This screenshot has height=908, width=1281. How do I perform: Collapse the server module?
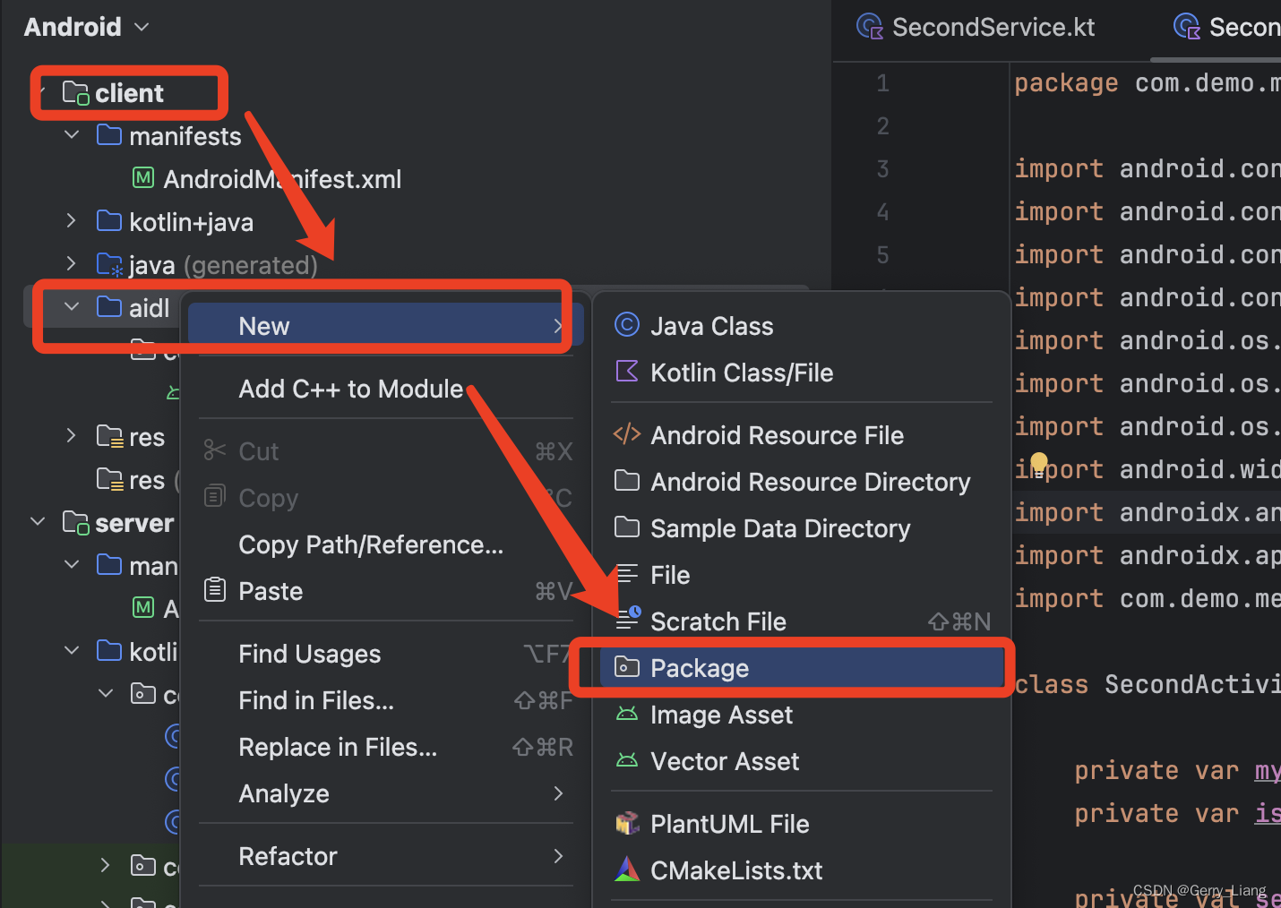pyautogui.click(x=38, y=522)
